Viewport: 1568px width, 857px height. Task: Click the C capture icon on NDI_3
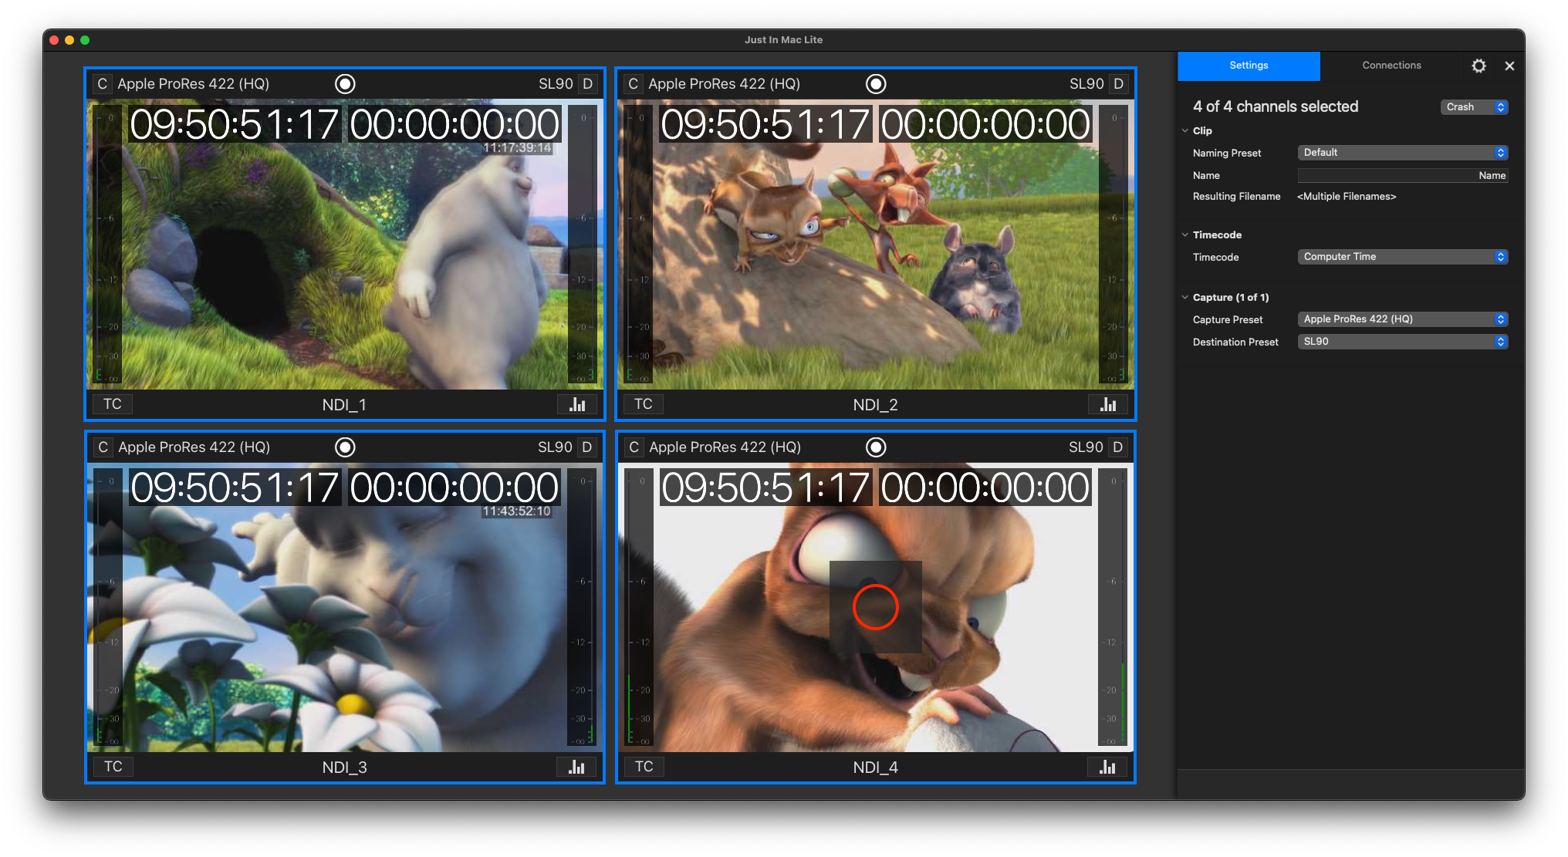103,447
